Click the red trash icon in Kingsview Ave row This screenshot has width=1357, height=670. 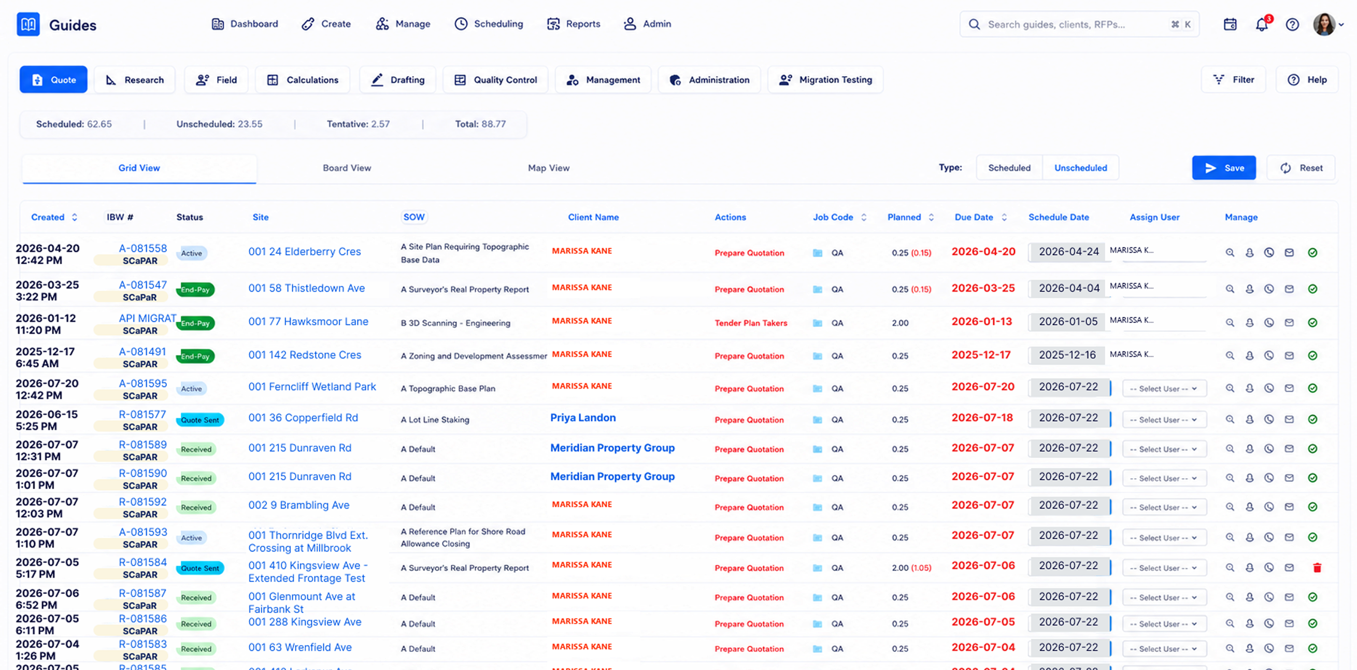pos(1317,567)
